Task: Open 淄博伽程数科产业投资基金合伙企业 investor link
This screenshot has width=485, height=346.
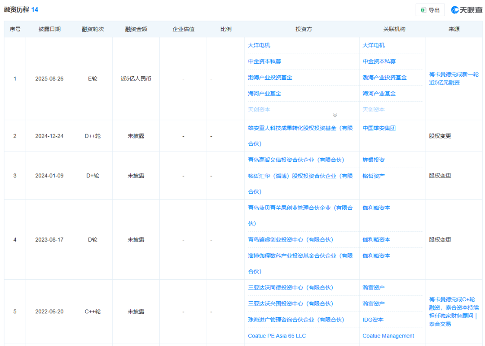Action: 300,263
